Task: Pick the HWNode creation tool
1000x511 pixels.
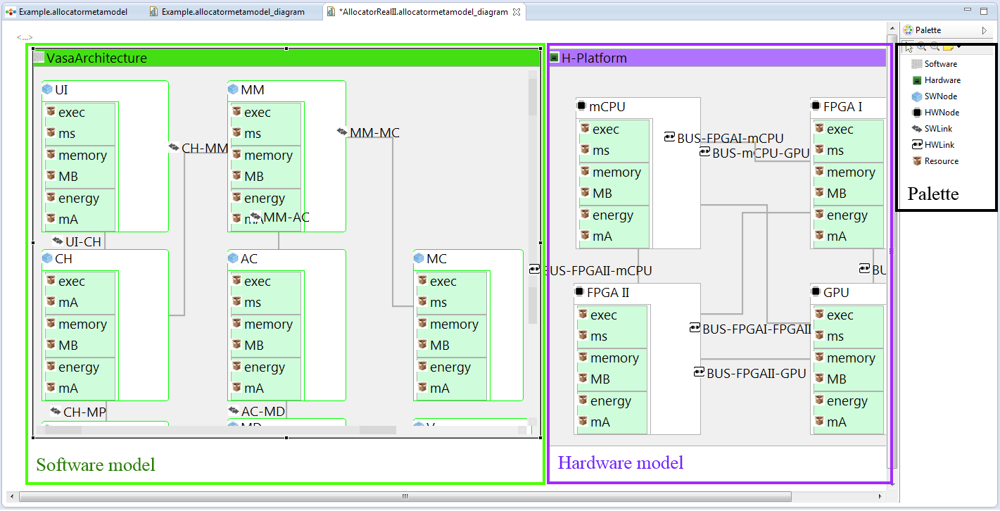Action: (x=935, y=113)
